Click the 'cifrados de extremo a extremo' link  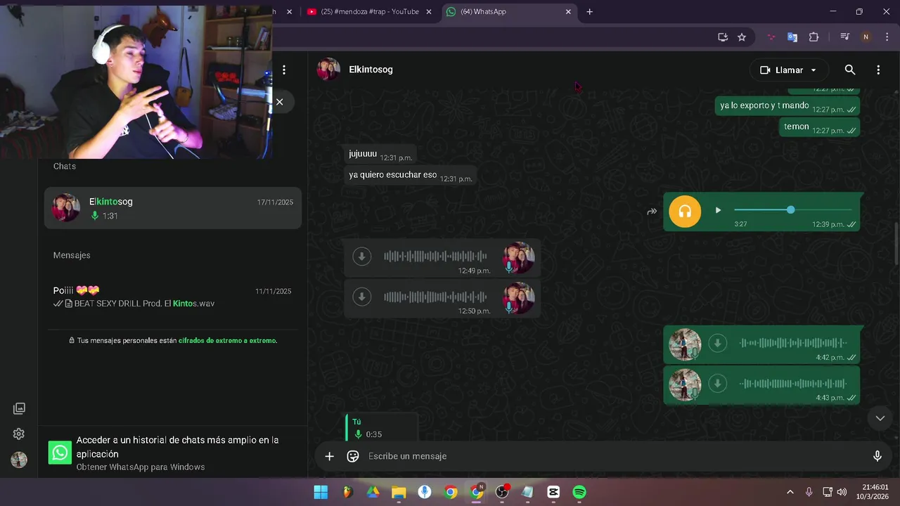(228, 340)
